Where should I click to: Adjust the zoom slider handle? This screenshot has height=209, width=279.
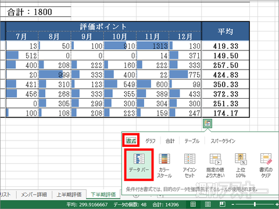[255, 204]
